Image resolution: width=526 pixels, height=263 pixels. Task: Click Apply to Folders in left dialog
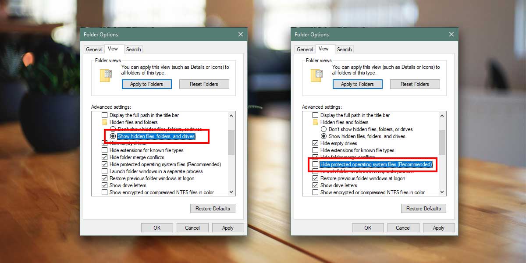click(x=146, y=84)
